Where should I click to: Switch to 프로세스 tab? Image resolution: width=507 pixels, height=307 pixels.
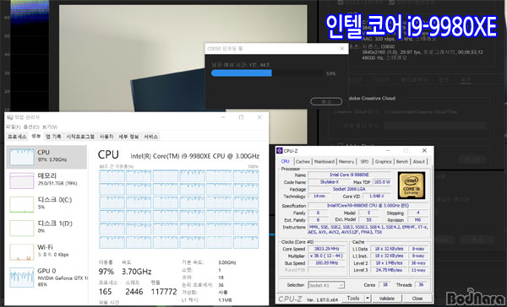17,137
